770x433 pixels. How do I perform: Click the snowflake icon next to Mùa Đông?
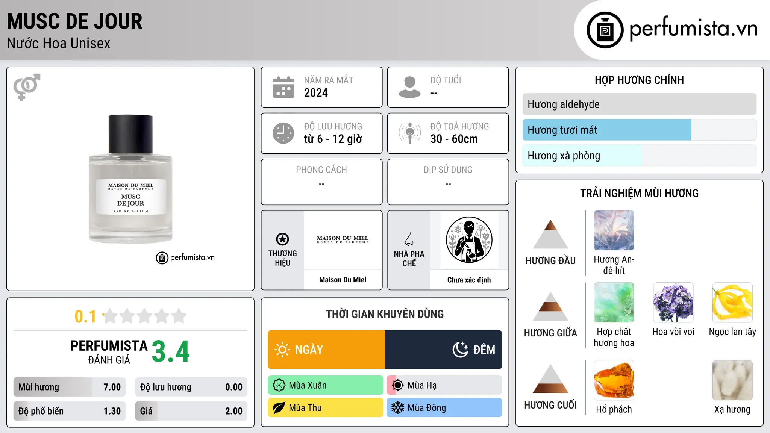(x=398, y=408)
